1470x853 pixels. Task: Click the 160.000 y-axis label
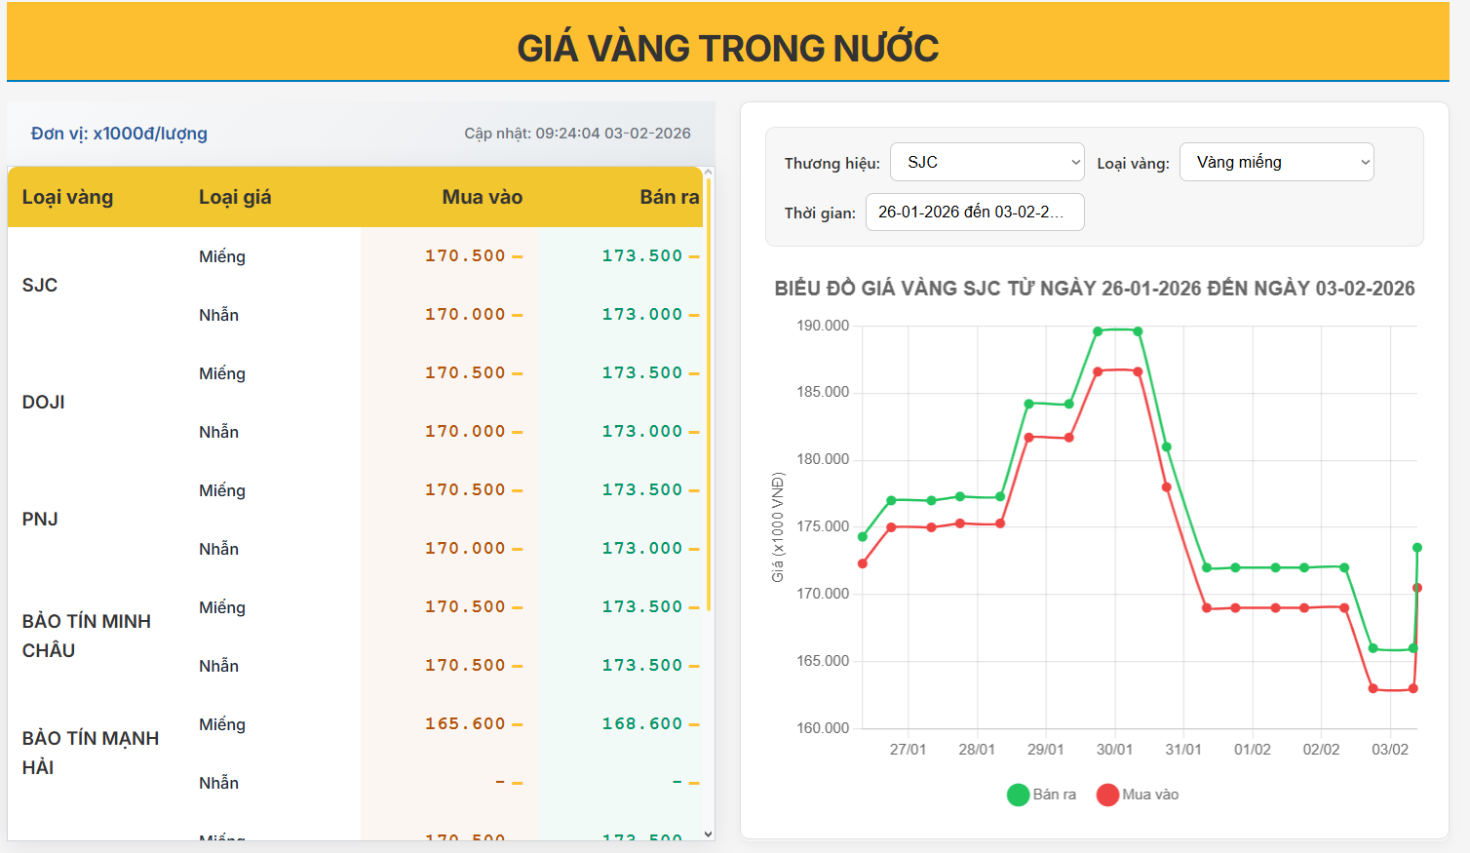click(823, 728)
